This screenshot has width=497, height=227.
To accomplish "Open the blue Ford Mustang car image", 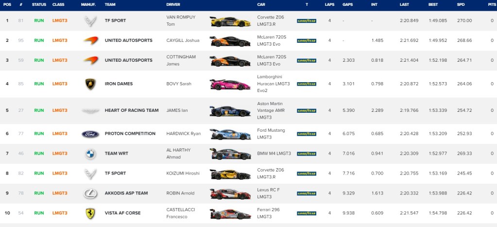I will (230, 134).
